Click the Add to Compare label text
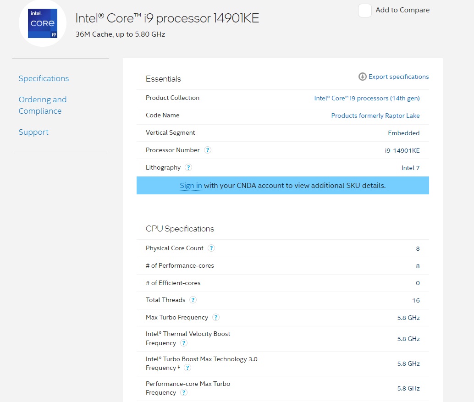The height and width of the screenshot is (402, 474). pos(402,10)
